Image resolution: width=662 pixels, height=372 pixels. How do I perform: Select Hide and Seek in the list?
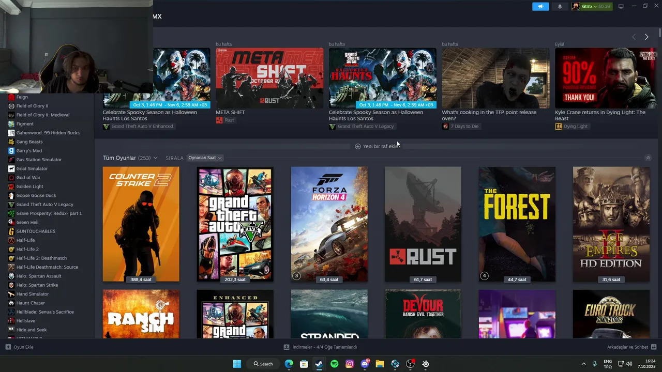click(x=31, y=330)
